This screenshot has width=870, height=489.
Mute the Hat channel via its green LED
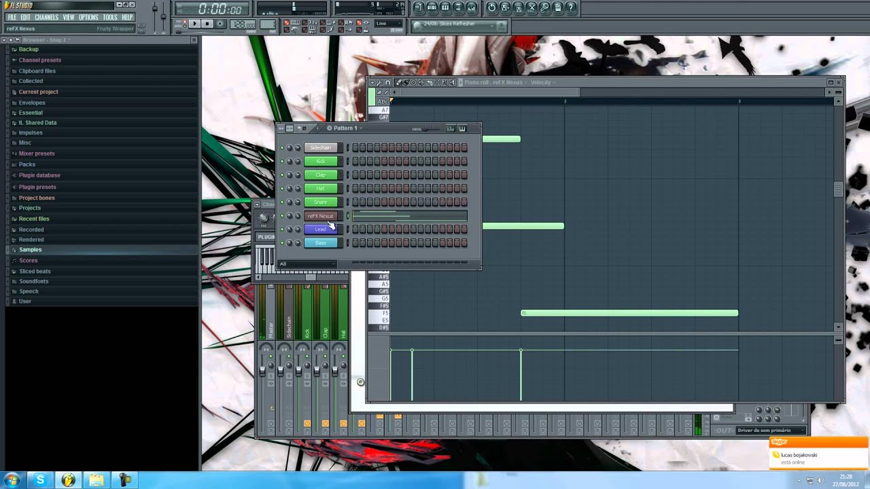(282, 188)
